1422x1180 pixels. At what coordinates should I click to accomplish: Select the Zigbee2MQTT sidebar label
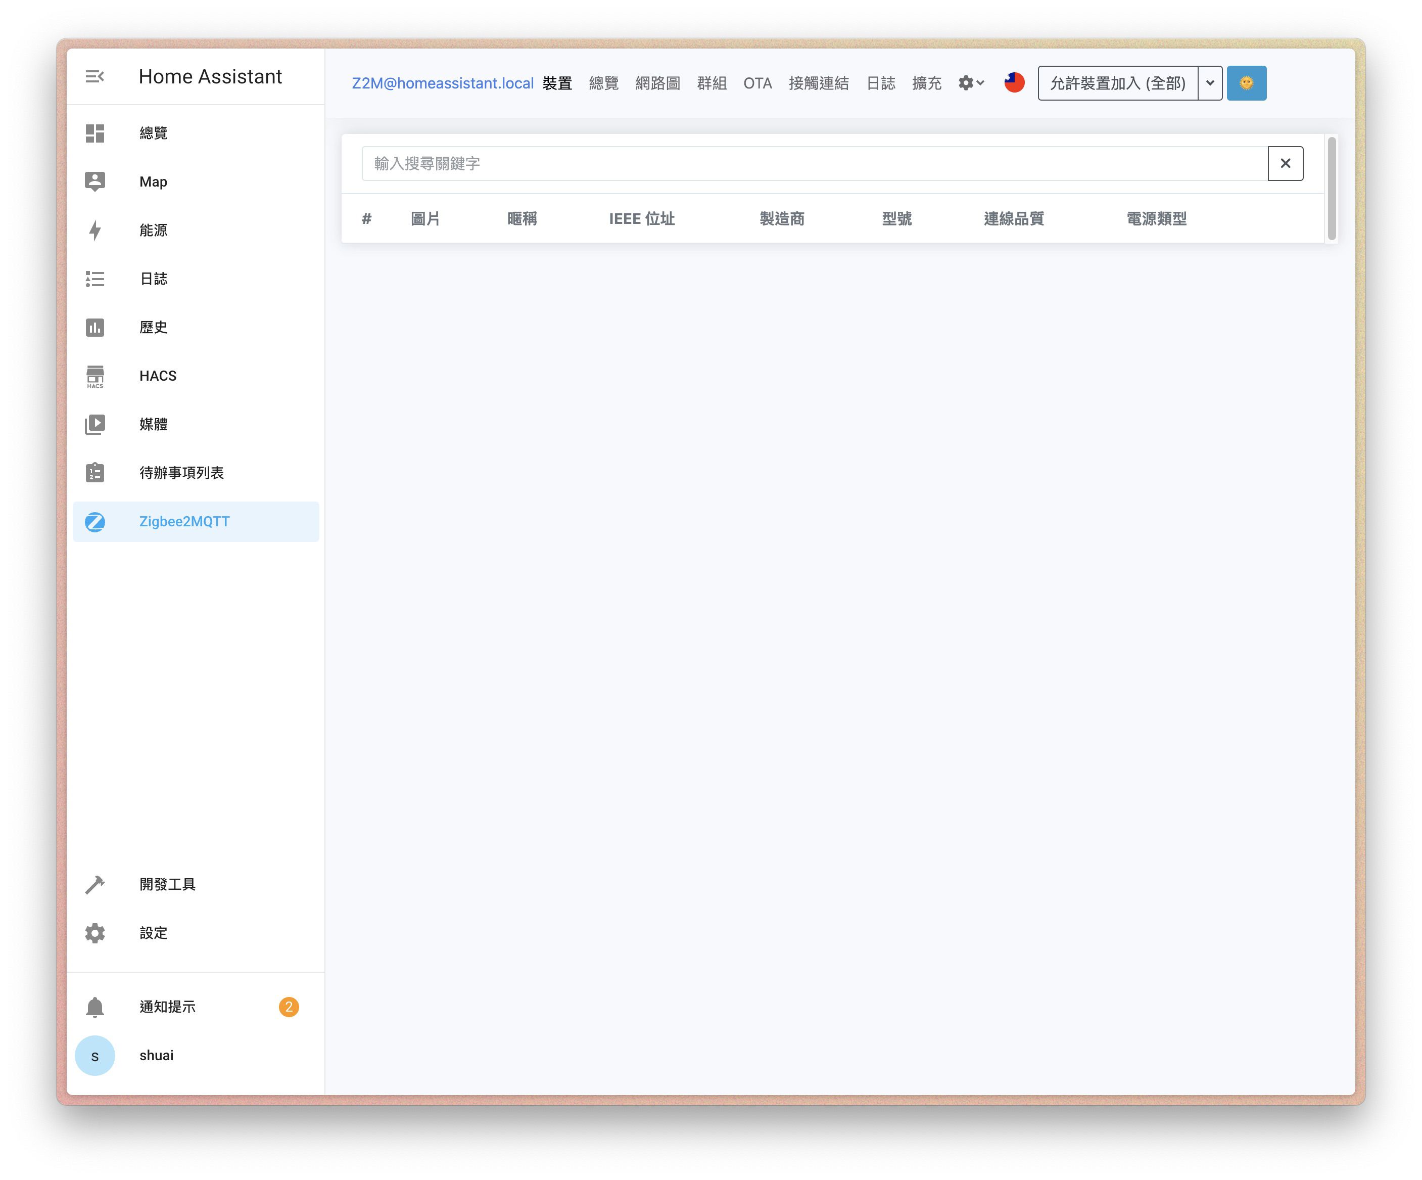tap(184, 522)
